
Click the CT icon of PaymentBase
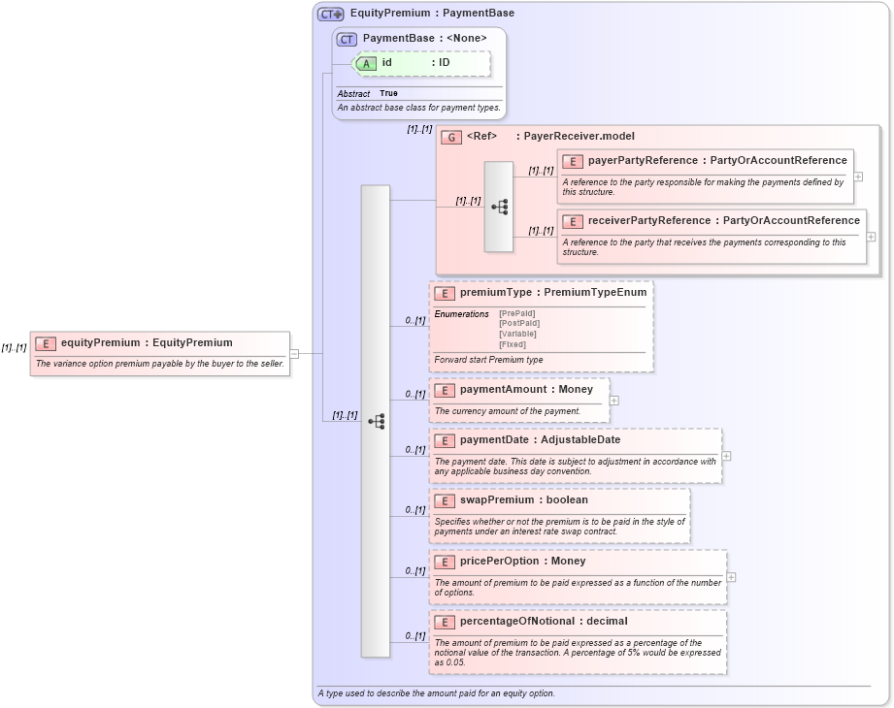[x=347, y=40]
